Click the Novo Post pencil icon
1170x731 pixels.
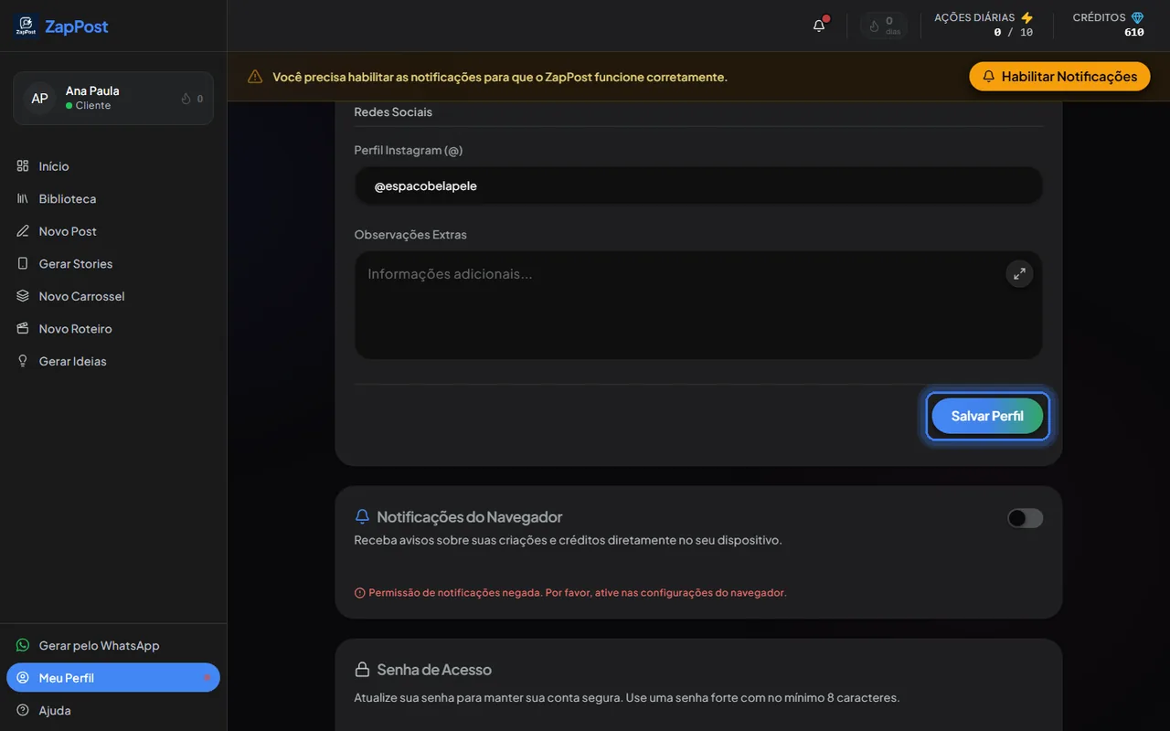pyautogui.click(x=23, y=231)
